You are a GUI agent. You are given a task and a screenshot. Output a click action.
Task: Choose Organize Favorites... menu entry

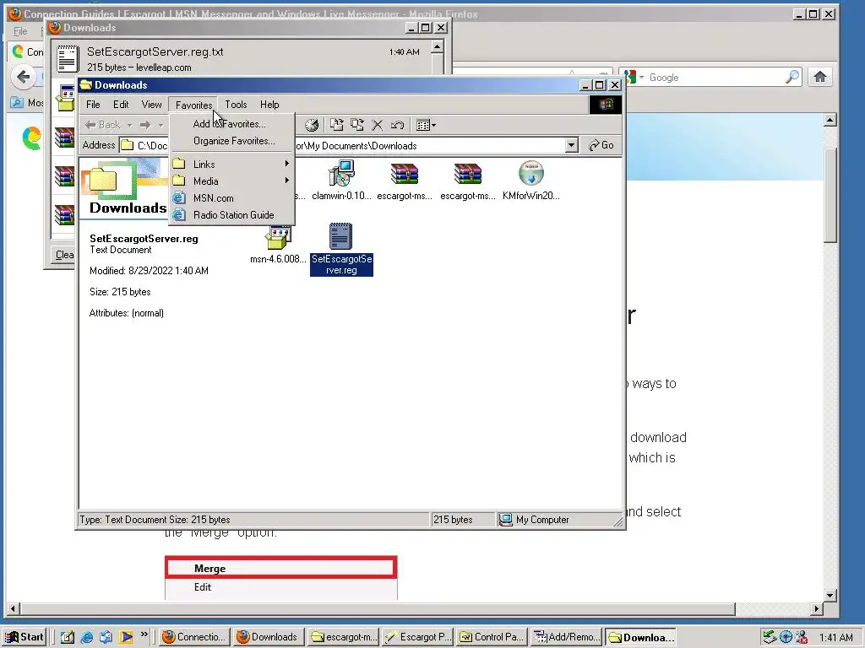(x=231, y=141)
